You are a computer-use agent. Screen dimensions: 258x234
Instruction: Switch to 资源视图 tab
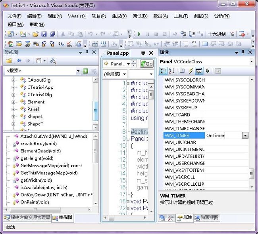coord(207,218)
